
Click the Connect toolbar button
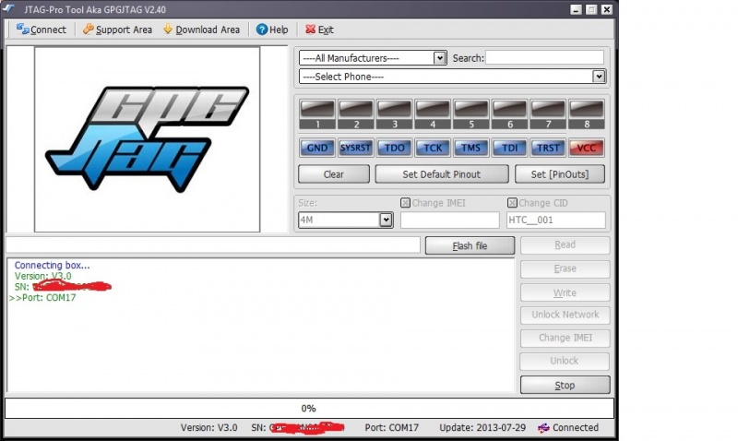pos(42,30)
